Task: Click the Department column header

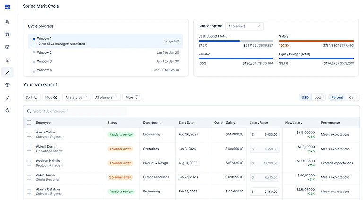Action: [152, 123]
